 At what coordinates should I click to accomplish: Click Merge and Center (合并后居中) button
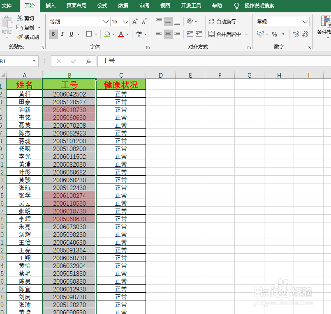pyautogui.click(x=225, y=34)
